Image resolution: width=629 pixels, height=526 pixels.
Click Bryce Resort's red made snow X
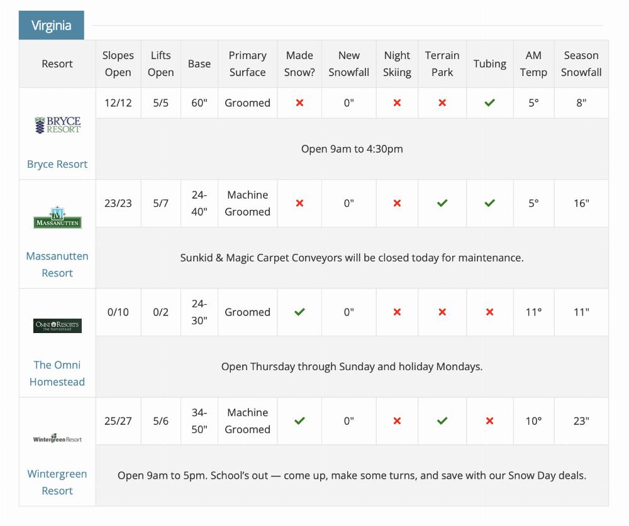point(299,103)
